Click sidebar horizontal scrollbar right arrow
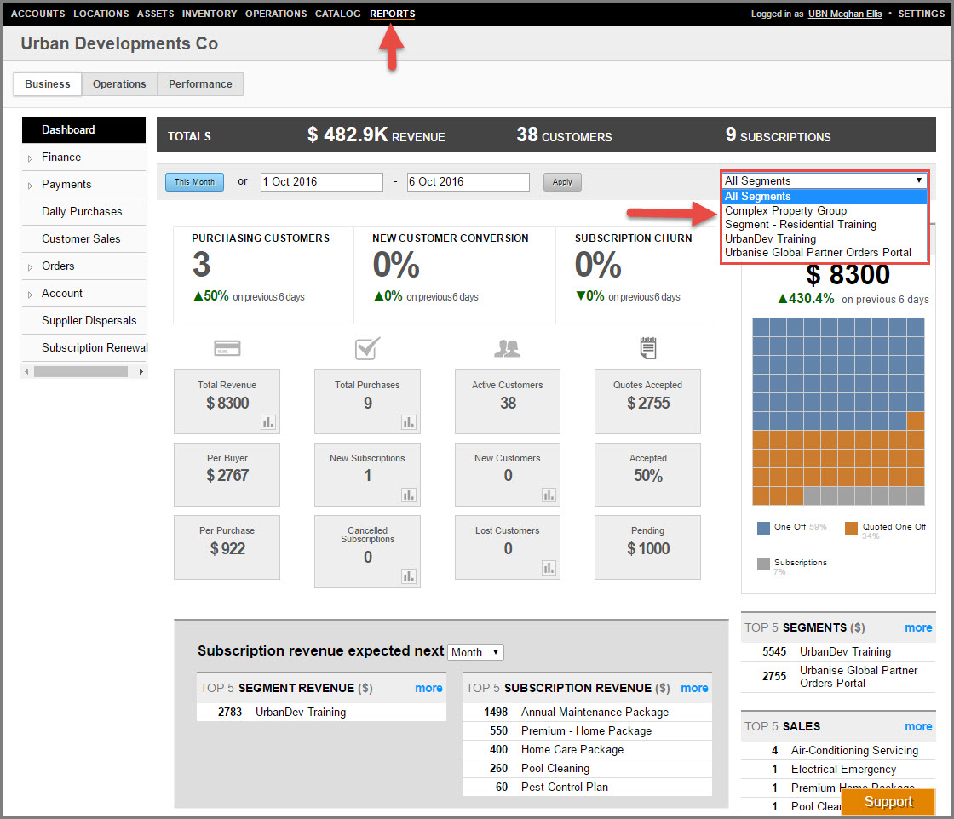This screenshot has height=819, width=954. 141,371
